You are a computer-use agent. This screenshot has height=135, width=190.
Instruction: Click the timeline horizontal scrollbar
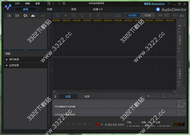pyautogui.click(x=114, y=91)
